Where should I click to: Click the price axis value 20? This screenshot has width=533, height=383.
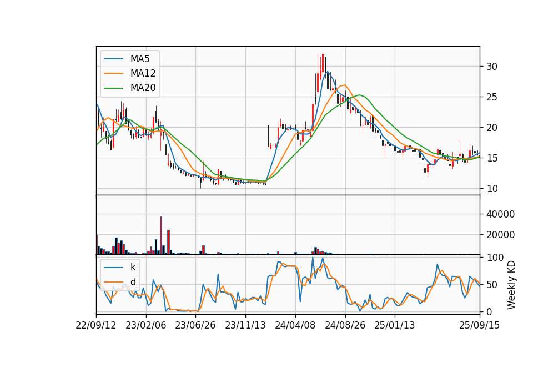click(x=492, y=128)
